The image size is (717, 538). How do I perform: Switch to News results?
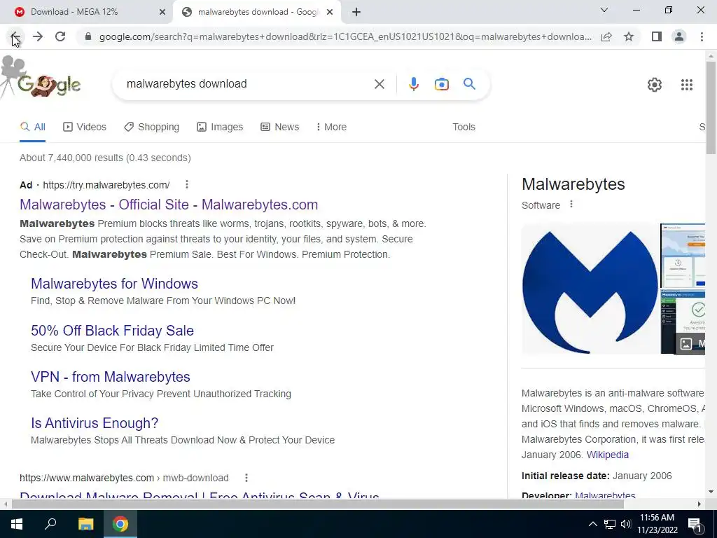(x=280, y=127)
